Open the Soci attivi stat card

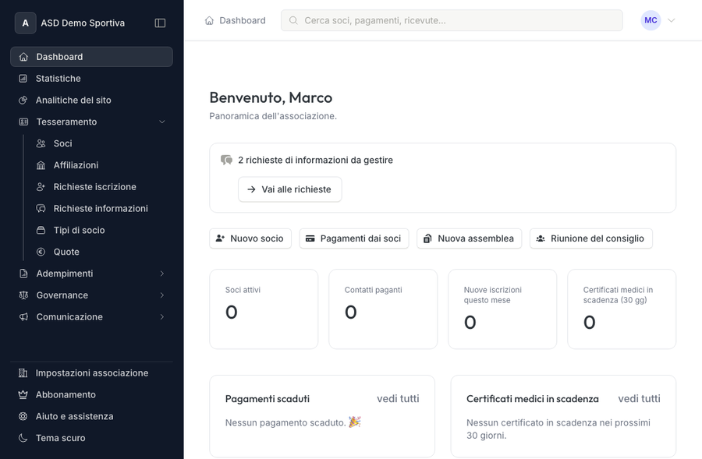264,309
